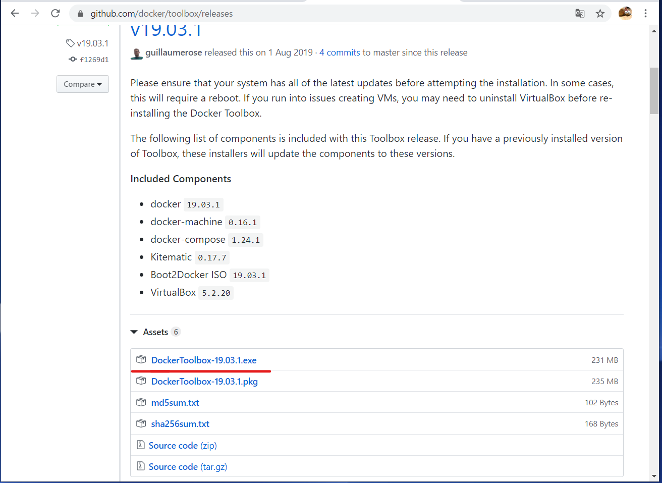Open the translate page icon
Viewport: 662px width, 483px height.
(x=580, y=14)
